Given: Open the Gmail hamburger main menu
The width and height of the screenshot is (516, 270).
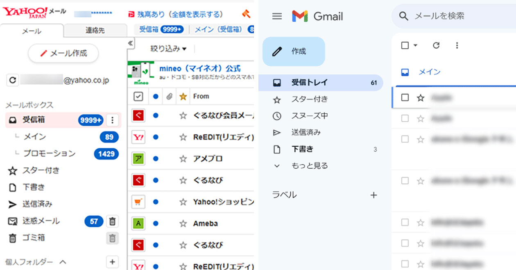Looking at the screenshot, I should [277, 16].
